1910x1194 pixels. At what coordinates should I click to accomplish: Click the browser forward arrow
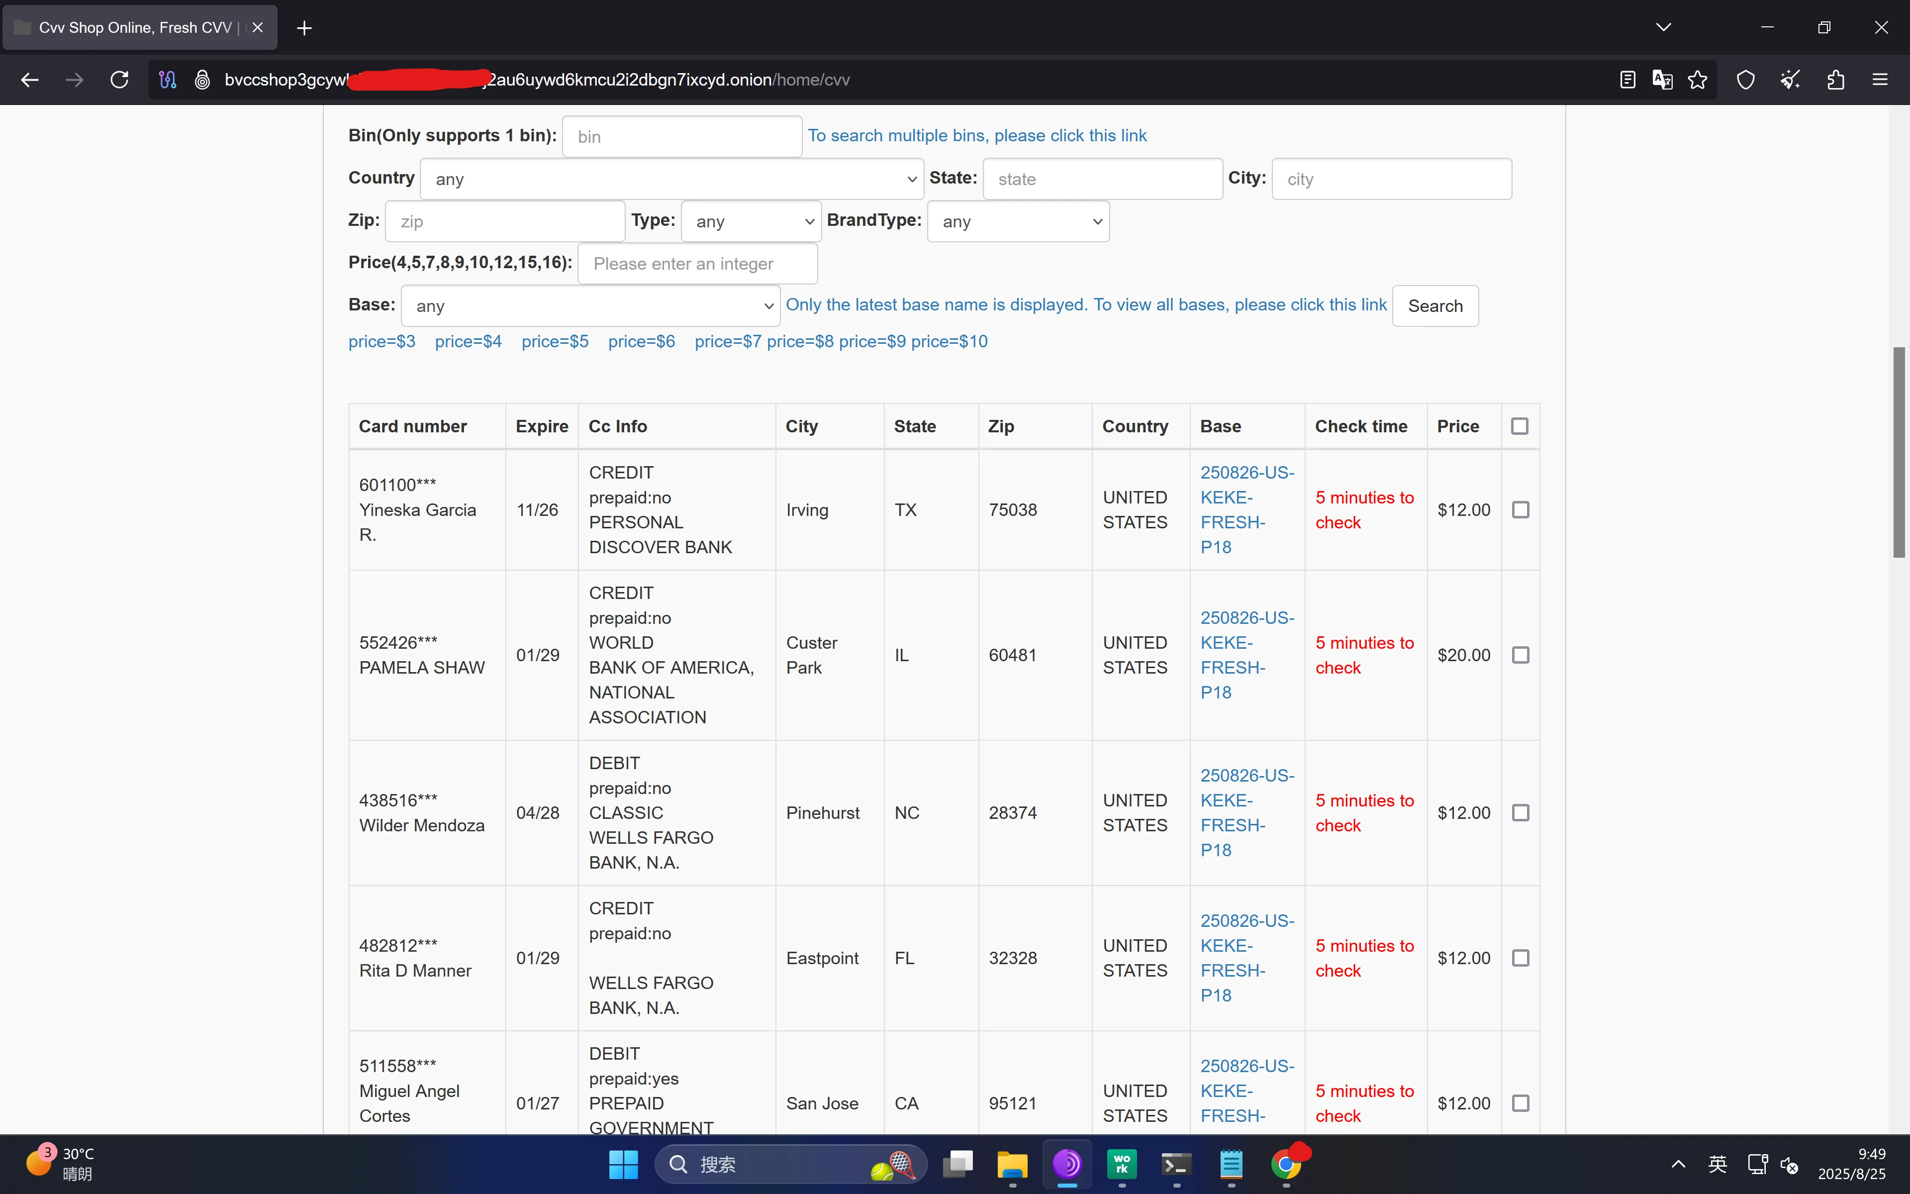[x=74, y=80]
